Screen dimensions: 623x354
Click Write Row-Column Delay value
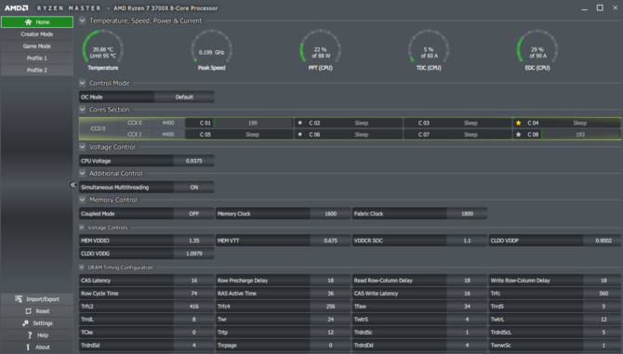click(x=603, y=281)
